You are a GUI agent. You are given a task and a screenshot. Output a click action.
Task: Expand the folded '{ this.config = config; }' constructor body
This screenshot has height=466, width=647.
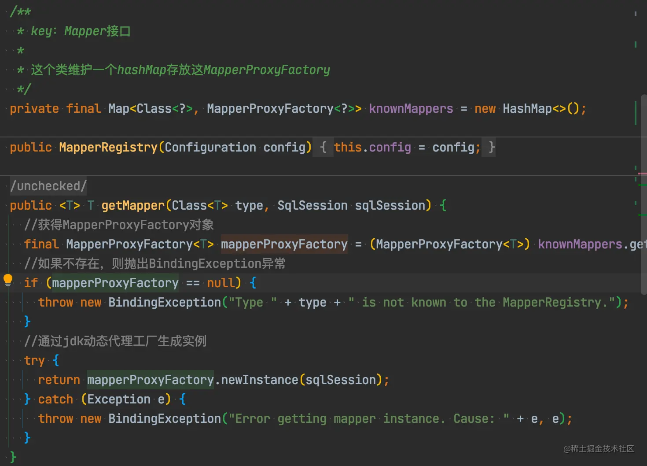404,147
